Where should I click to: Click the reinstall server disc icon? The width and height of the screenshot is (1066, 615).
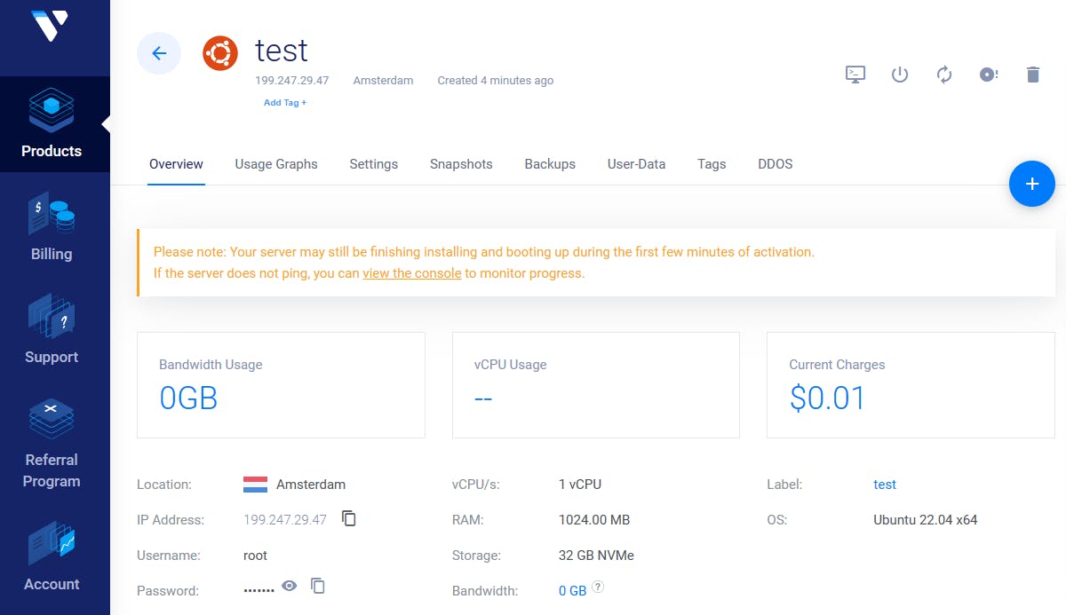(x=989, y=75)
